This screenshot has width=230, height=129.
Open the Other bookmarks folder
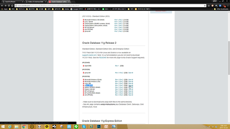[x=221, y=9]
